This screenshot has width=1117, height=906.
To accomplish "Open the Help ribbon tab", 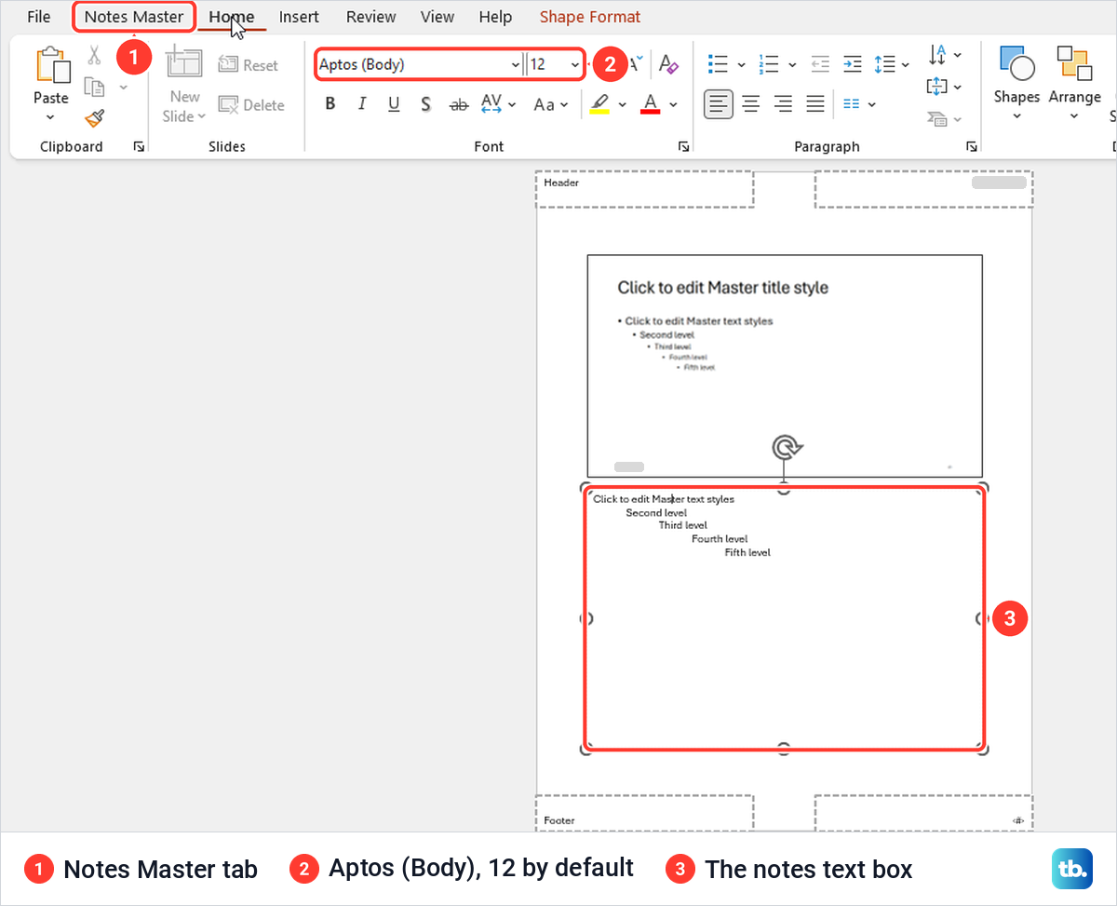I will click(495, 17).
